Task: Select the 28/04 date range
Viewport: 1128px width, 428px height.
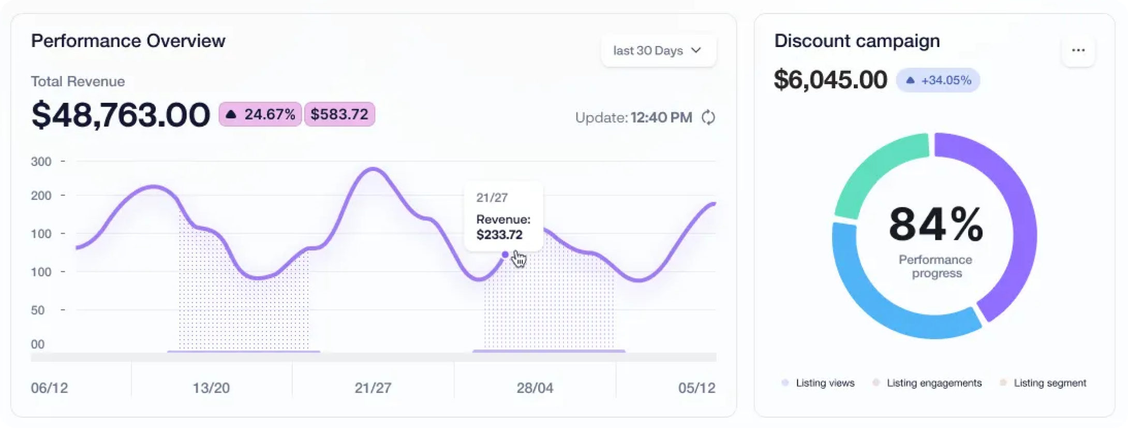Action: (x=535, y=388)
